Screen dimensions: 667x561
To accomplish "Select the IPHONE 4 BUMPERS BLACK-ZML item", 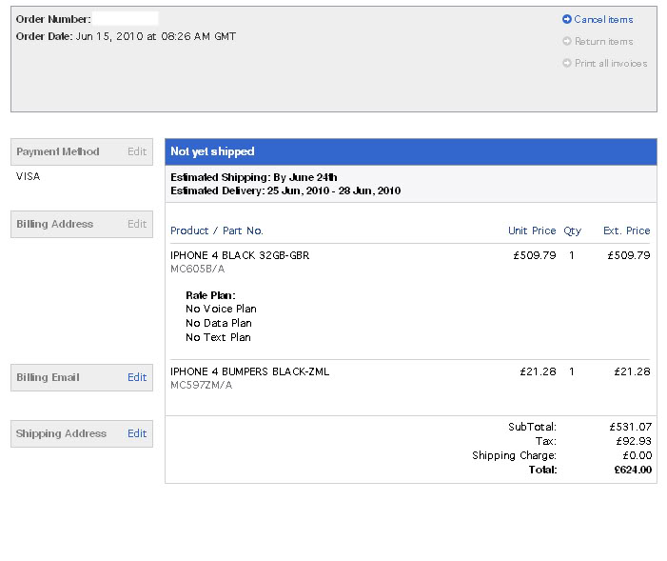I will coord(249,371).
